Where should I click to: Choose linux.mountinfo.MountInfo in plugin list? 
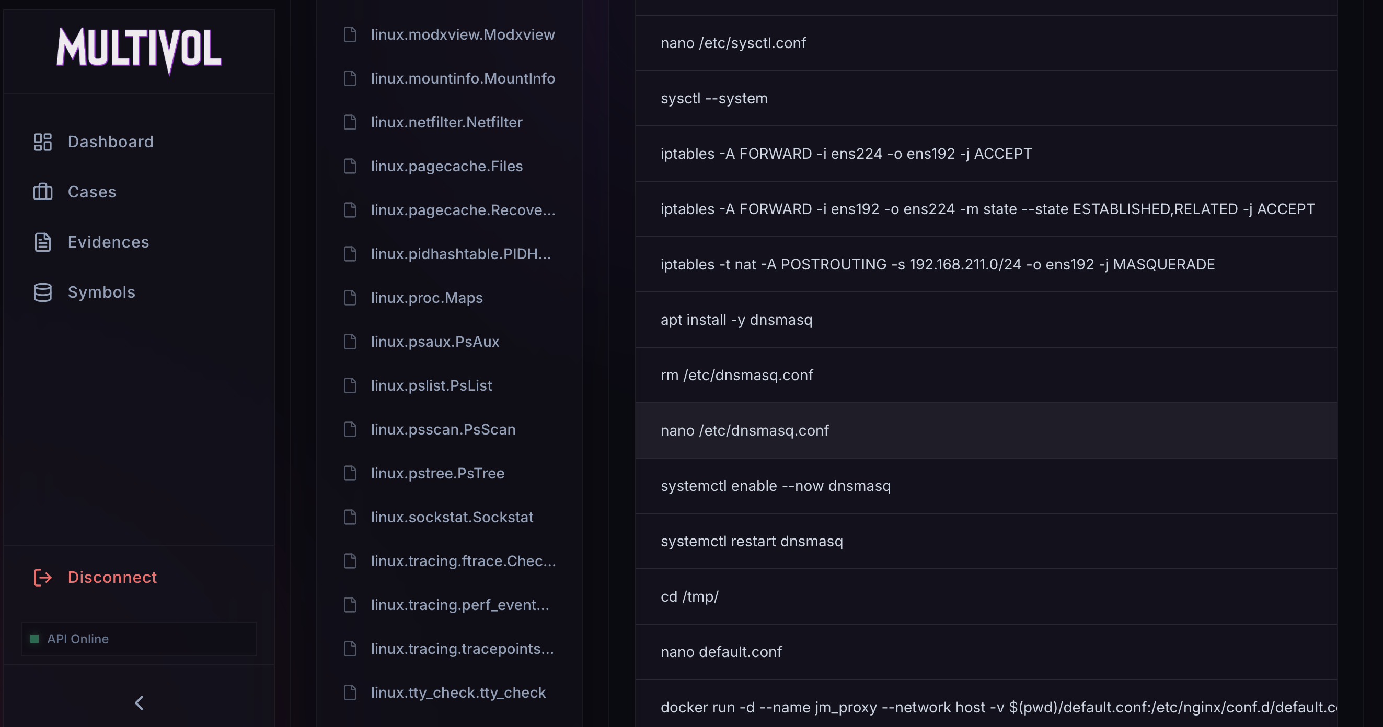pyautogui.click(x=463, y=78)
